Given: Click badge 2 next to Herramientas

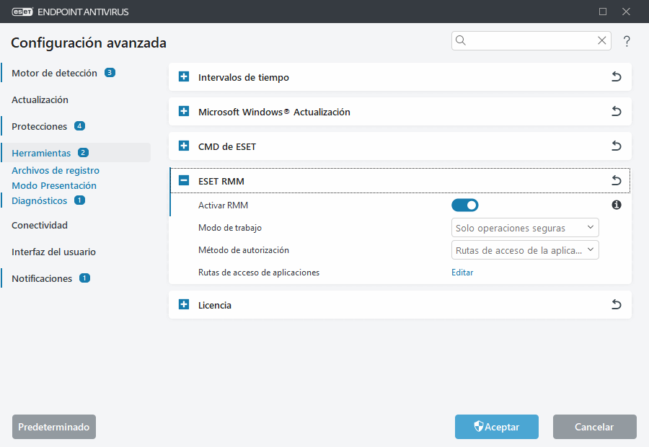Looking at the screenshot, I should pyautogui.click(x=83, y=153).
